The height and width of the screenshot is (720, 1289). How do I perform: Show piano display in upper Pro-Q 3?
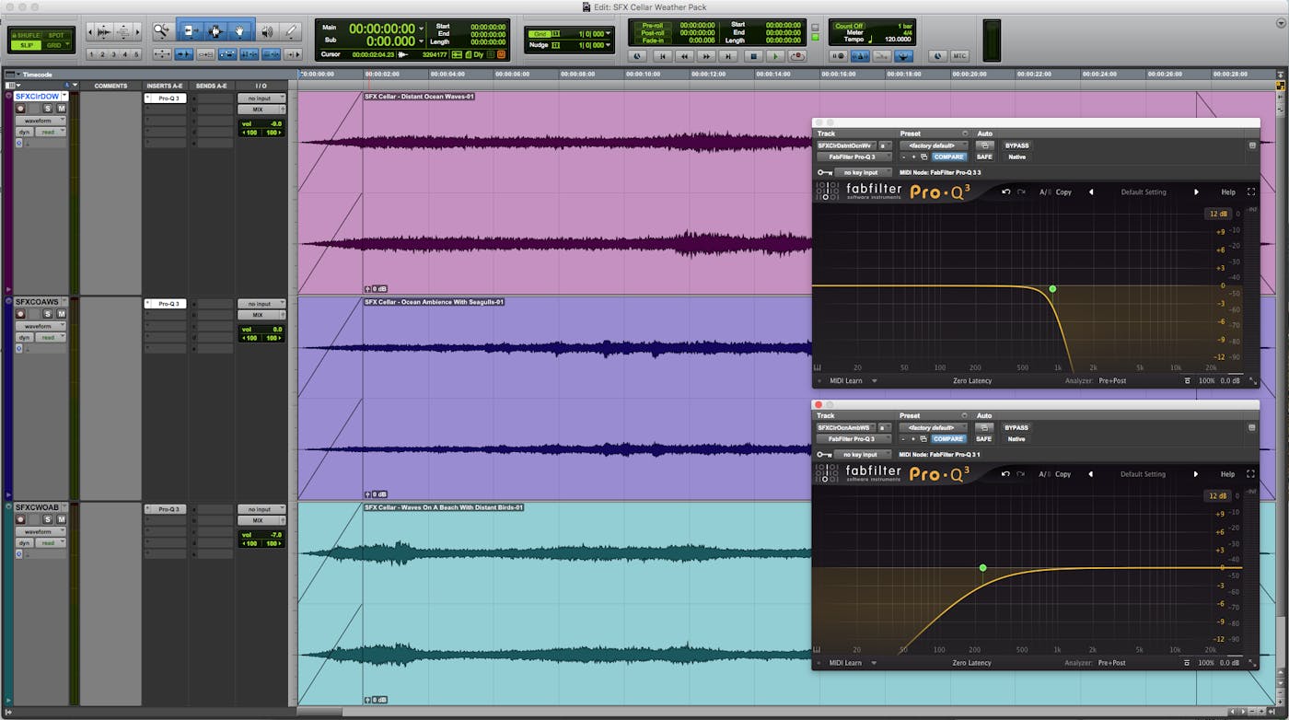tap(818, 367)
